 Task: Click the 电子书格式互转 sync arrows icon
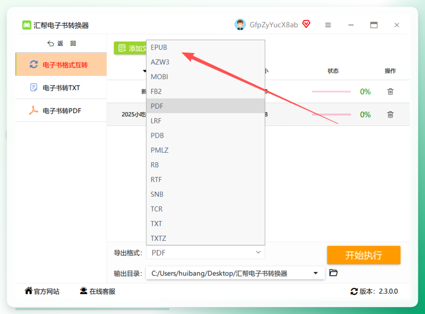[x=34, y=64]
